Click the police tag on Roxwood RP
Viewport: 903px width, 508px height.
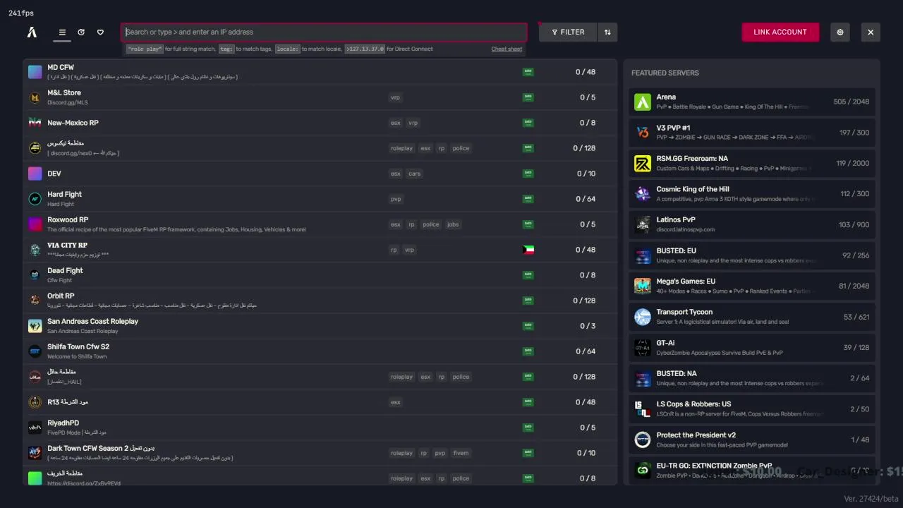(431, 224)
